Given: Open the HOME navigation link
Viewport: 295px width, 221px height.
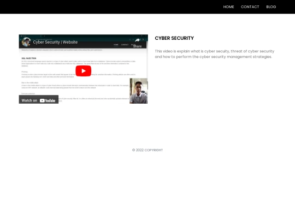Looking at the screenshot, I should (228, 7).
